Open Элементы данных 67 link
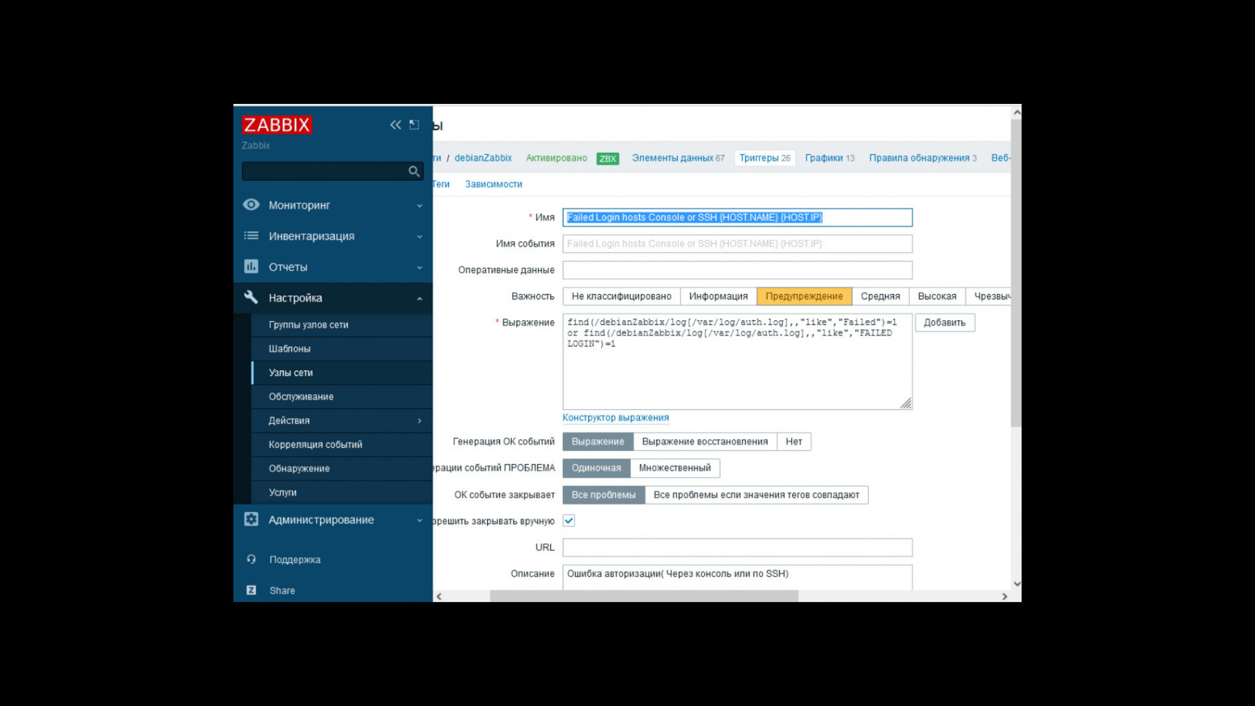The image size is (1255, 706). (x=678, y=158)
